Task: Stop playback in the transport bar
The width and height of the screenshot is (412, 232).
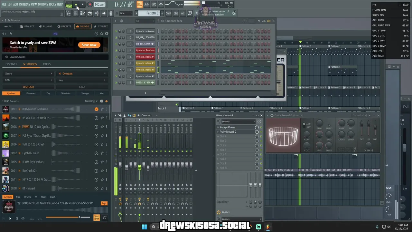Action: [x=83, y=5]
